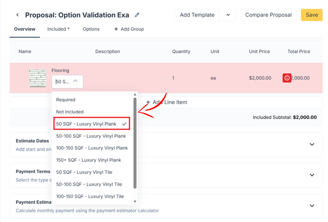Click the Included Subtotal amount
The width and height of the screenshot is (328, 222).
pyautogui.click(x=305, y=117)
